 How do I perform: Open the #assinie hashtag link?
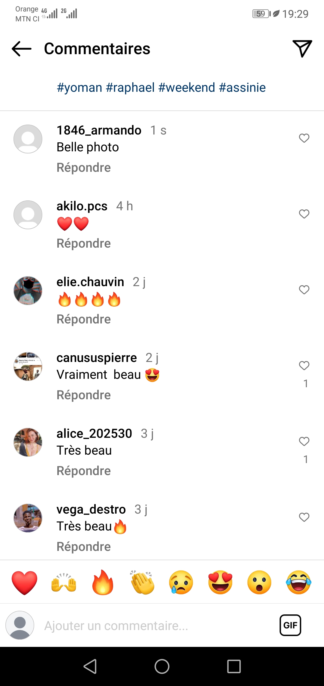242,88
